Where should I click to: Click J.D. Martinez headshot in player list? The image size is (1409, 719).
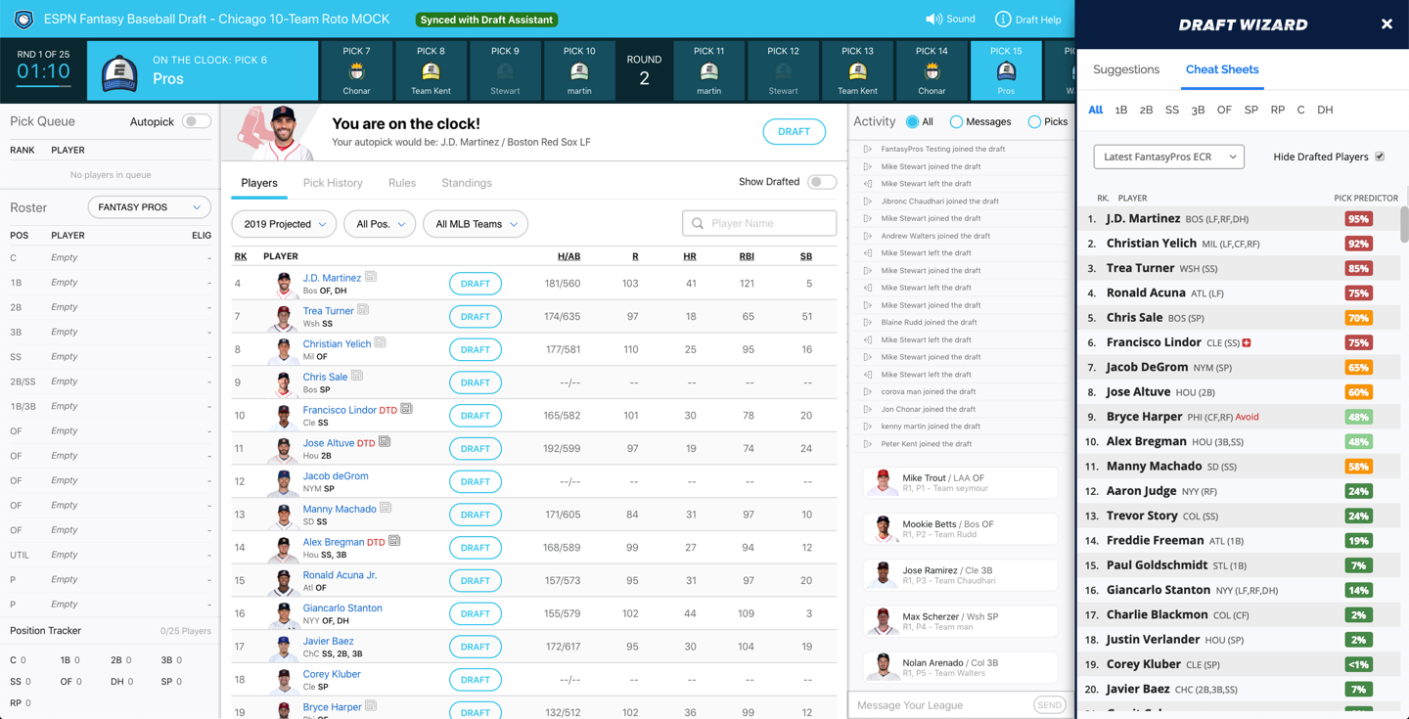pos(284,284)
